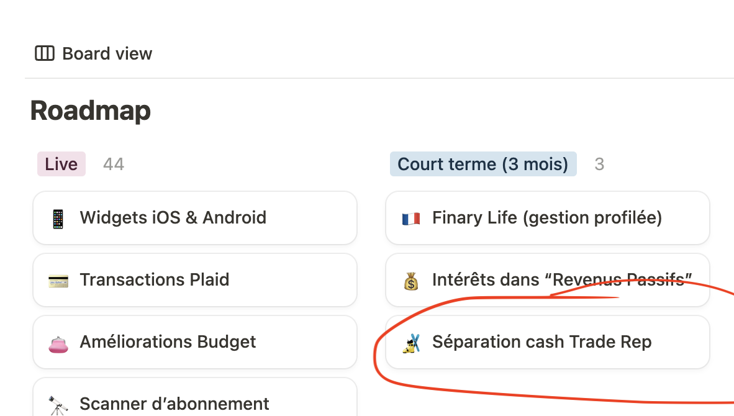Click the blue Court terme (3 mois) tag

(x=483, y=164)
